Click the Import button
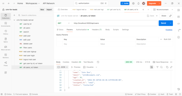The height and width of the screenshot is (96, 182). [x=49, y=10]
